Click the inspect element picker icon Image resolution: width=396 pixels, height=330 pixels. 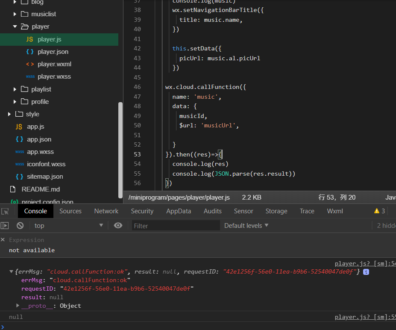(5, 211)
